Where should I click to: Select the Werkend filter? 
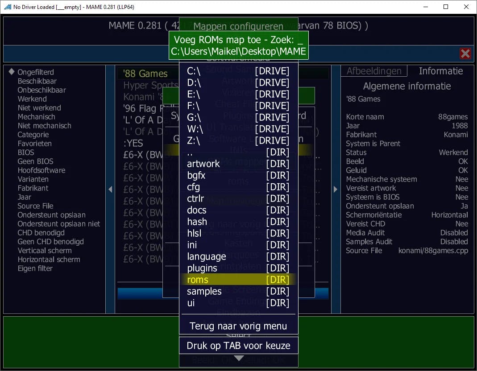[x=32, y=99]
